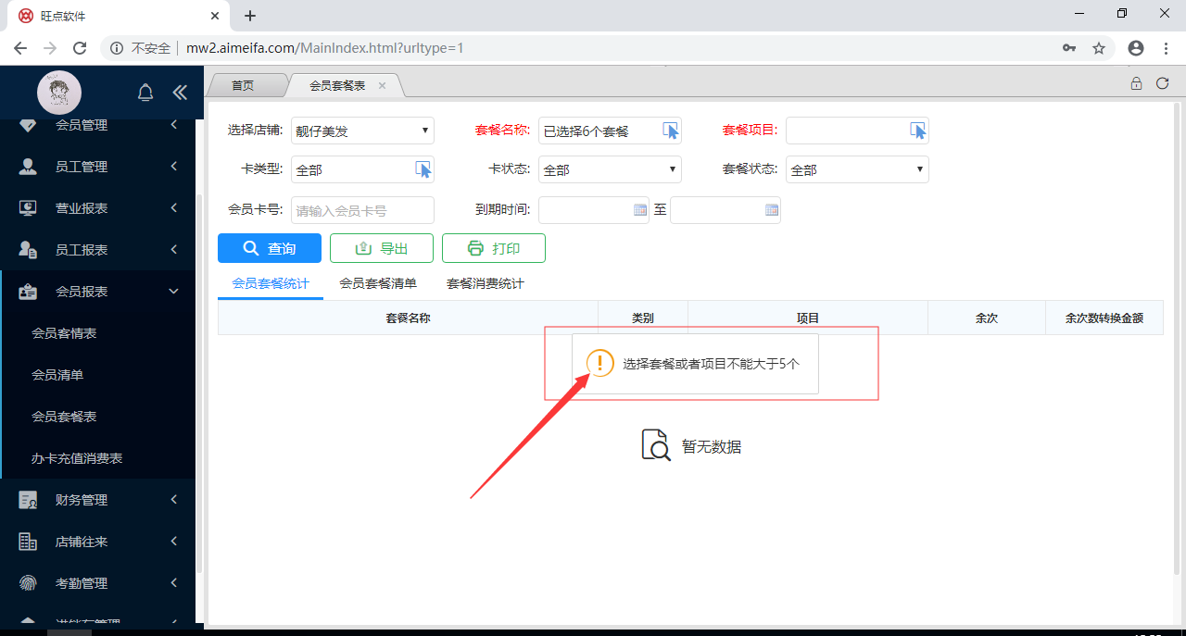Open the 套餐名称 picker icon
This screenshot has width=1186, height=636.
point(671,131)
